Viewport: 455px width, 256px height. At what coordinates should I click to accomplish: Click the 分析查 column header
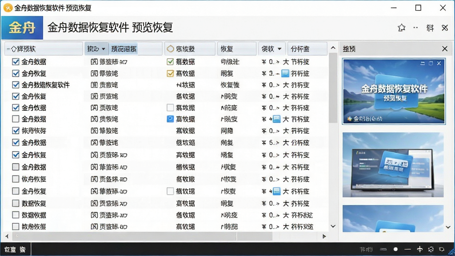307,49
